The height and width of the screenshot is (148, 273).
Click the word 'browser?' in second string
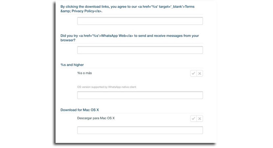tap(68, 40)
